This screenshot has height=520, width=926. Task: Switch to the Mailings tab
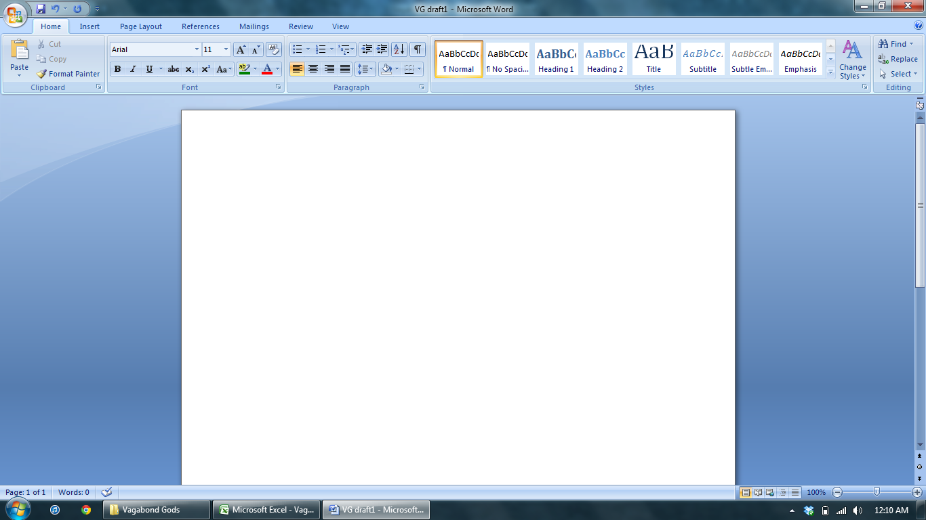[x=254, y=26]
